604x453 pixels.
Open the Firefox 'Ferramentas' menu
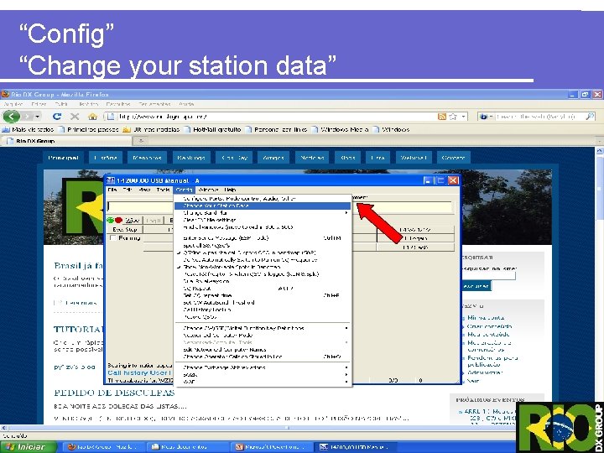click(154, 104)
